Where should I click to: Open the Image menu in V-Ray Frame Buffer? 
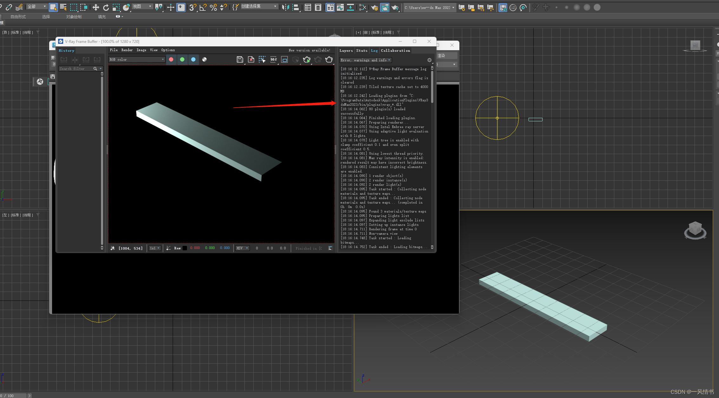pyautogui.click(x=141, y=50)
